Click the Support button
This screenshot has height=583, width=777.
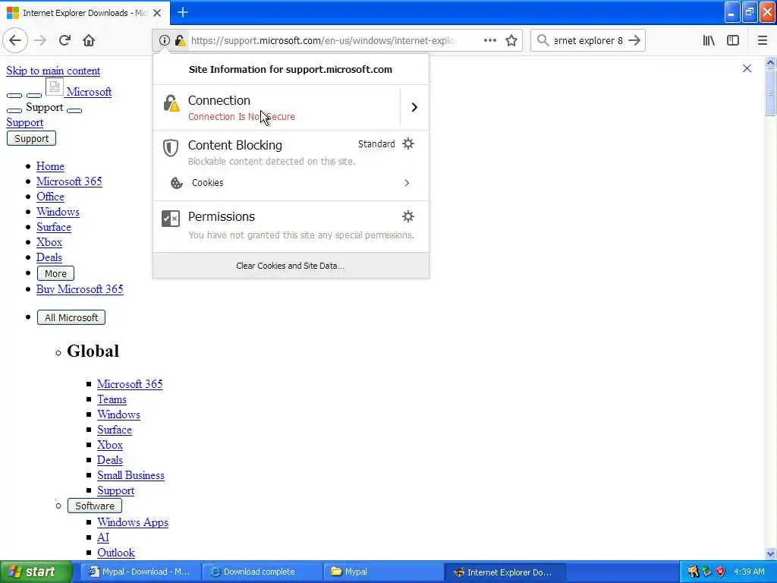pos(31,138)
